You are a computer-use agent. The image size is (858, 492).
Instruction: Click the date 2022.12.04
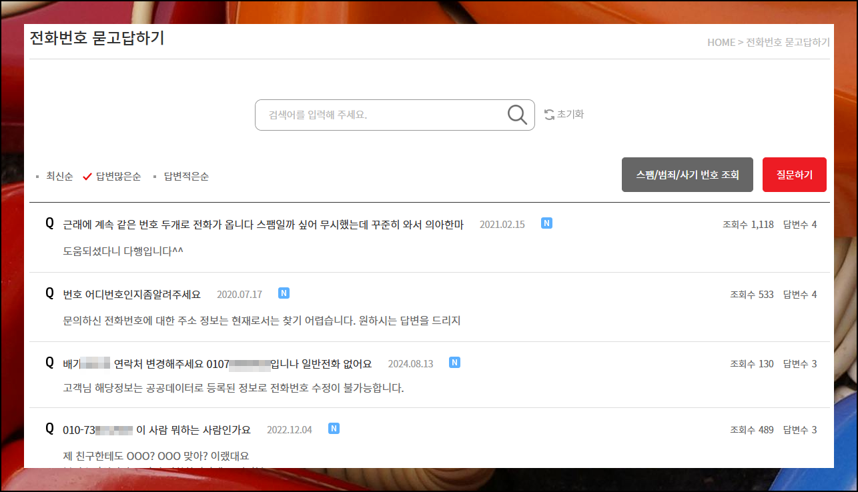point(290,429)
